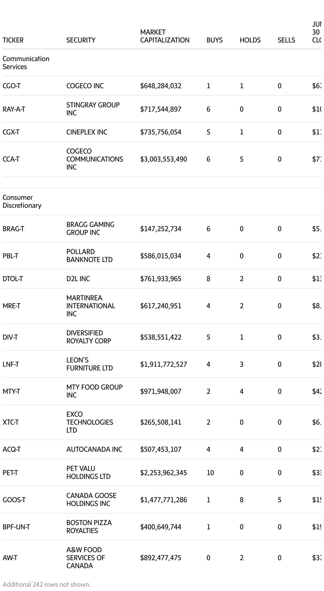
Task: Click the AW-T ticker cell
Action: point(10,558)
